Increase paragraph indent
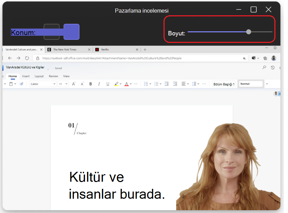Image resolution: width=288 pixels, height=213 pixels. 175,84
